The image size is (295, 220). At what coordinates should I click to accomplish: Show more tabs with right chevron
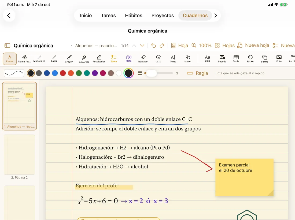pos(216,16)
